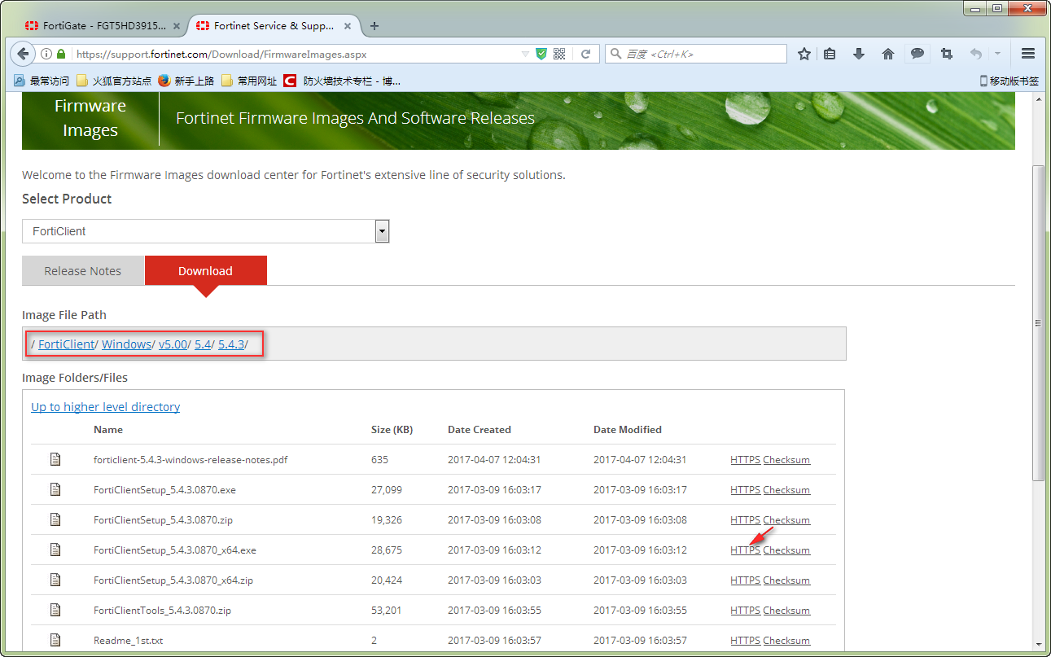
Task: Open the Release Notes tab
Action: [83, 271]
